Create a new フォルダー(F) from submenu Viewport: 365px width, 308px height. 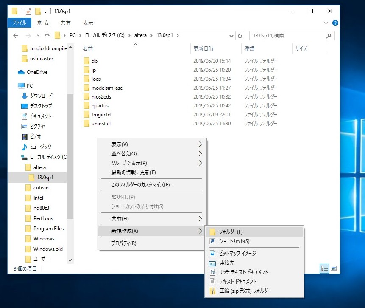[254, 232]
